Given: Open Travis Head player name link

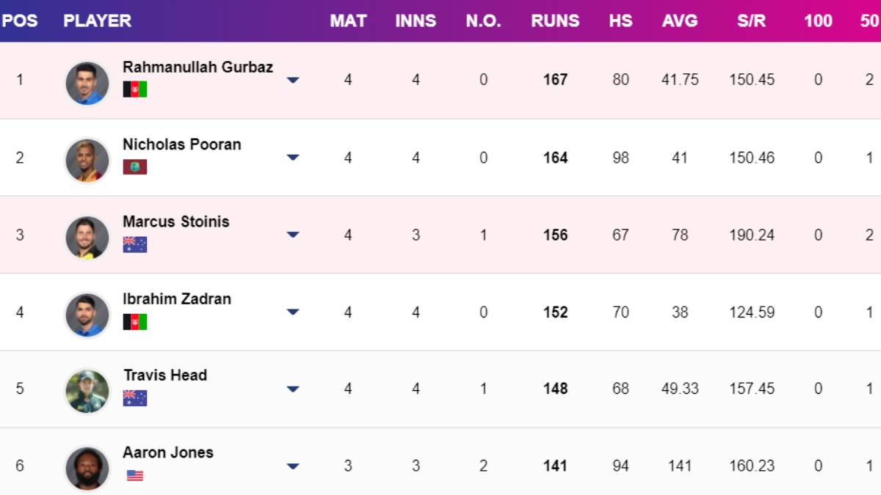Looking at the screenshot, I should point(165,375).
